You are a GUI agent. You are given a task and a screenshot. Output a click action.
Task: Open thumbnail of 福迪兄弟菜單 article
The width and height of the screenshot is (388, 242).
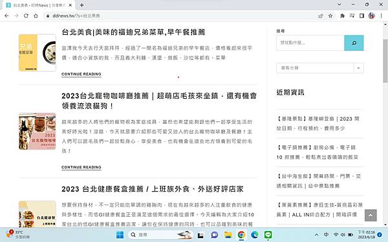tap(38, 53)
